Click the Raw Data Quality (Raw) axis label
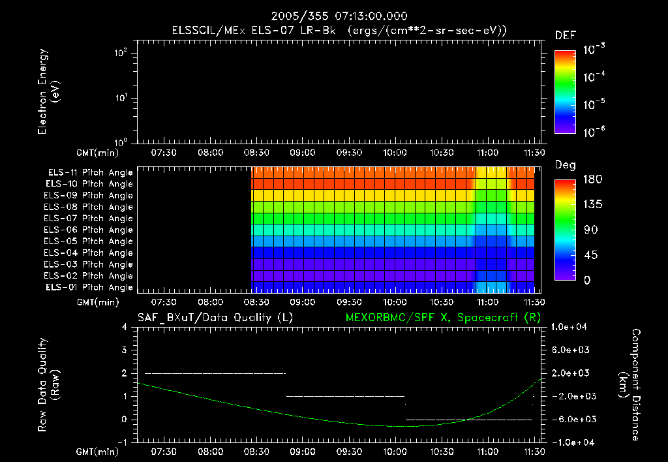This screenshot has height=462, width=668. 48,385
